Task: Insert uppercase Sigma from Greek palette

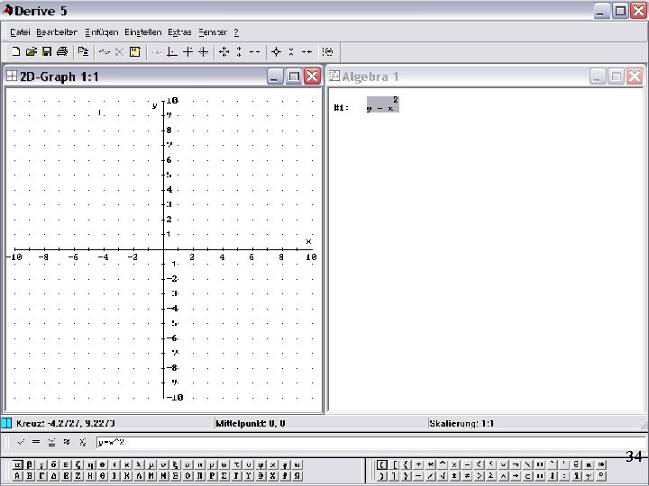Action: coord(224,476)
